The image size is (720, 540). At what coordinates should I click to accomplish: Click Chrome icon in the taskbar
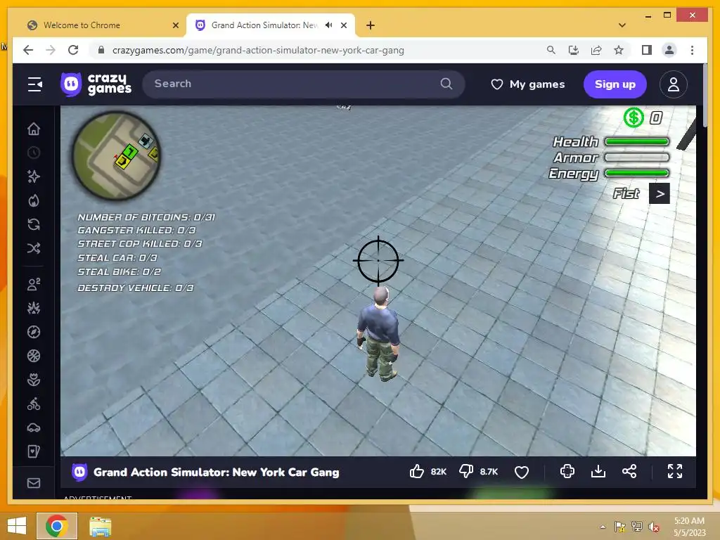coord(57,526)
